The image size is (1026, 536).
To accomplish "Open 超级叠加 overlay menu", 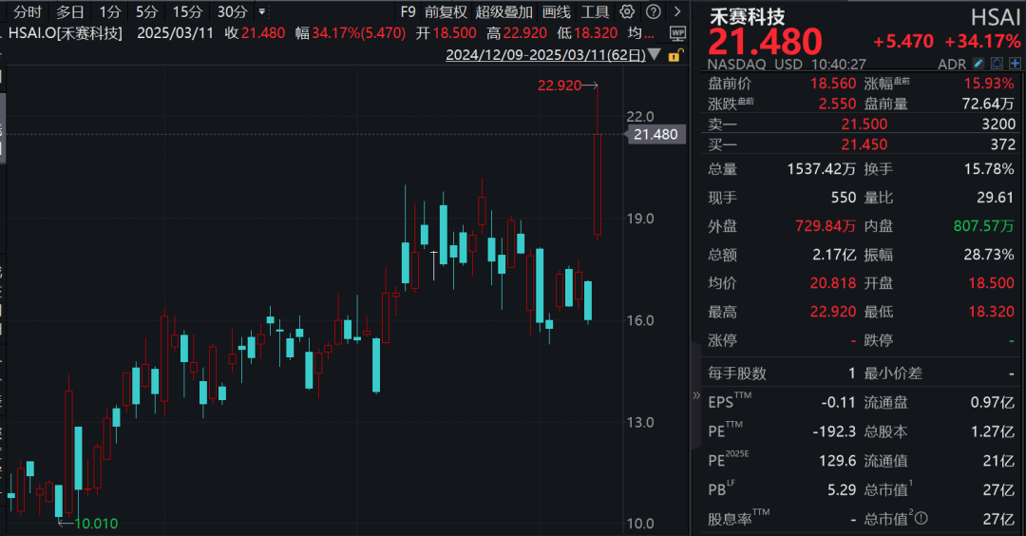I will pos(503,11).
